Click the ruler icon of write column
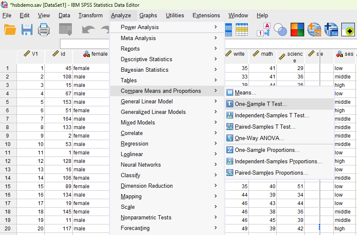The height and width of the screenshot is (235, 357). 229,54
